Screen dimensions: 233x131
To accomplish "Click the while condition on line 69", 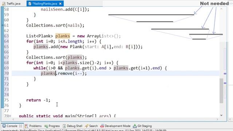I will pos(104,68).
